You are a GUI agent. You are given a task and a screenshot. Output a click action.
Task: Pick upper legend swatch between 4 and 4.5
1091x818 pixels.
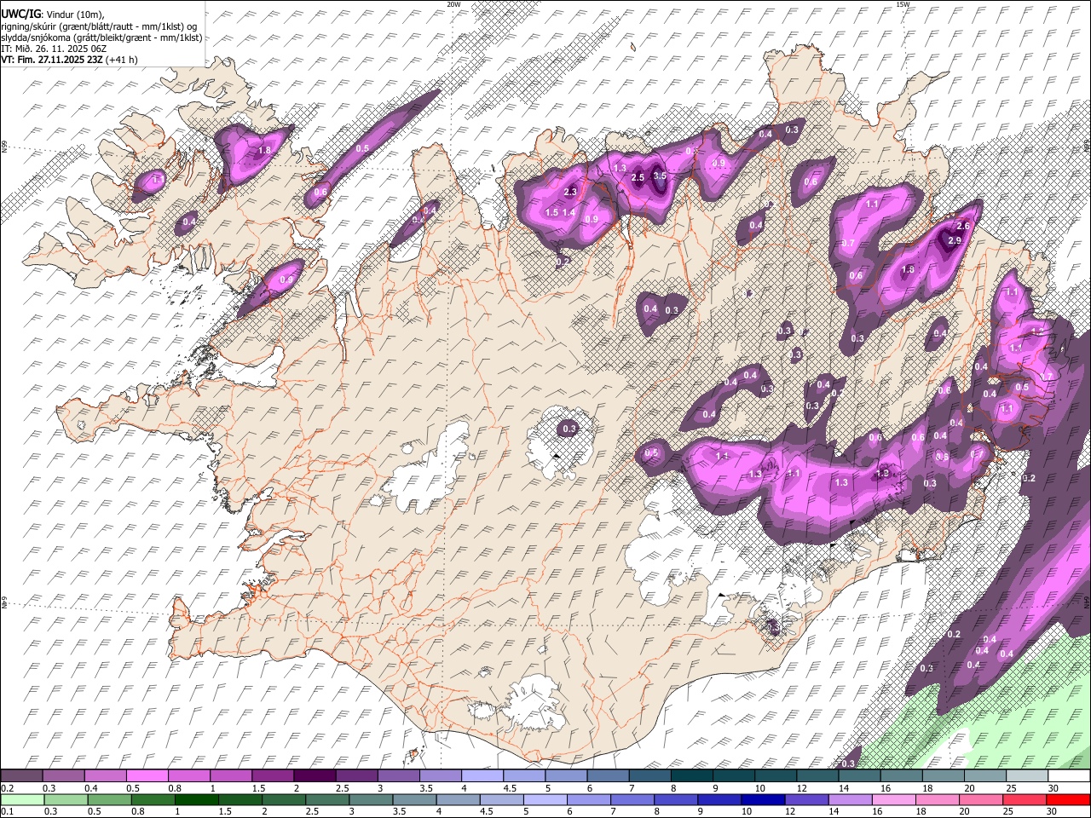tap(482, 776)
